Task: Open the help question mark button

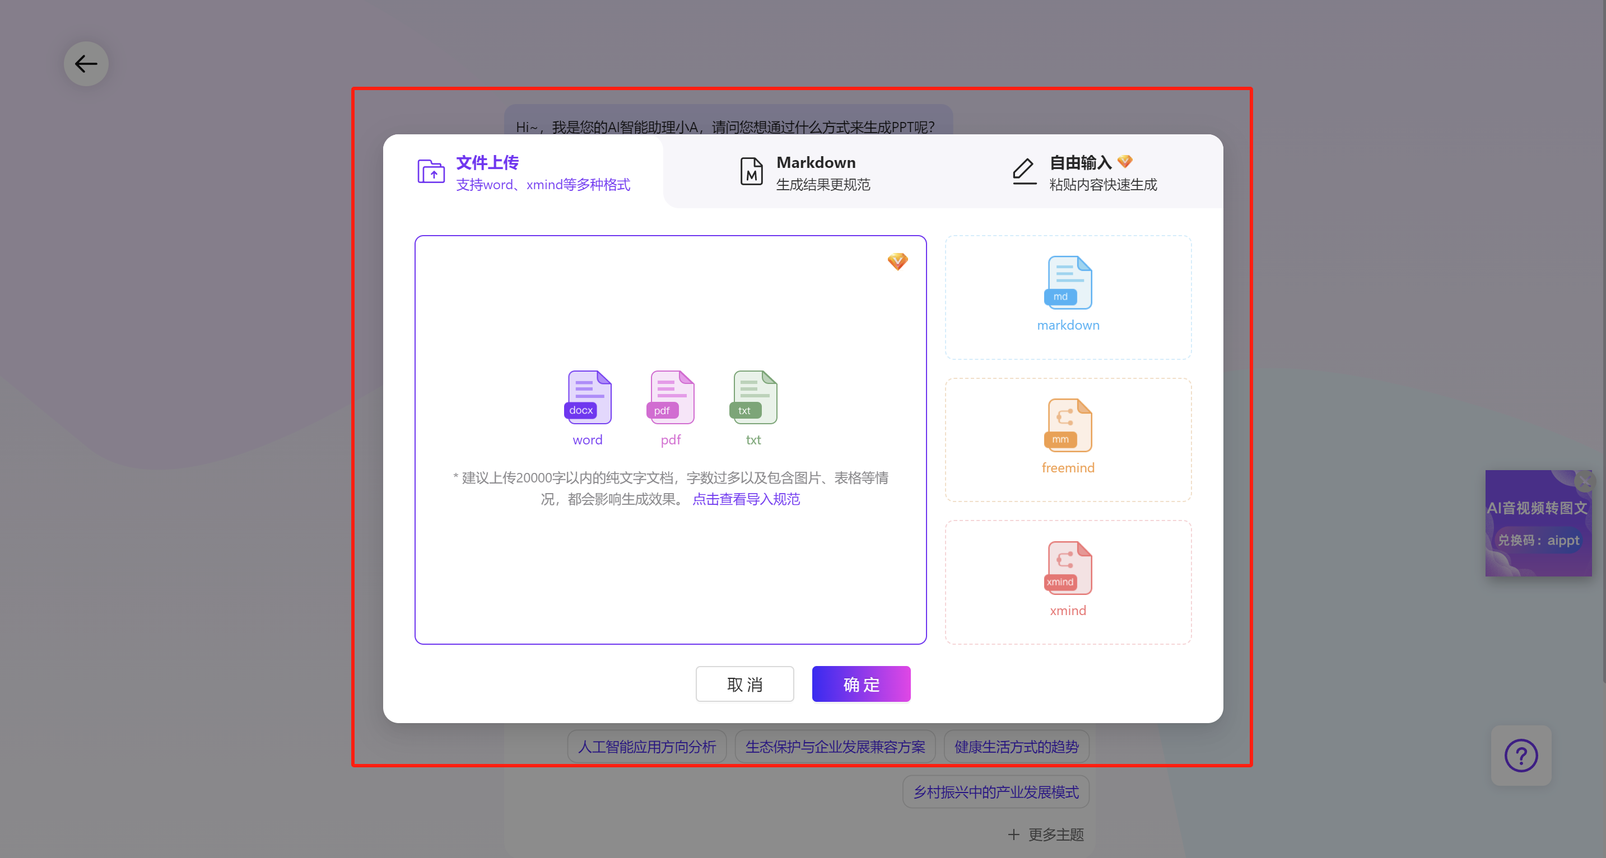Action: 1521,755
